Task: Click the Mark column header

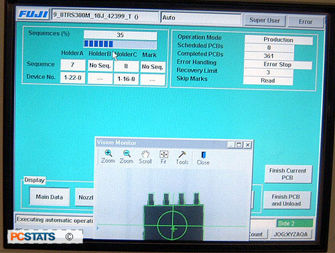Action: pos(149,55)
